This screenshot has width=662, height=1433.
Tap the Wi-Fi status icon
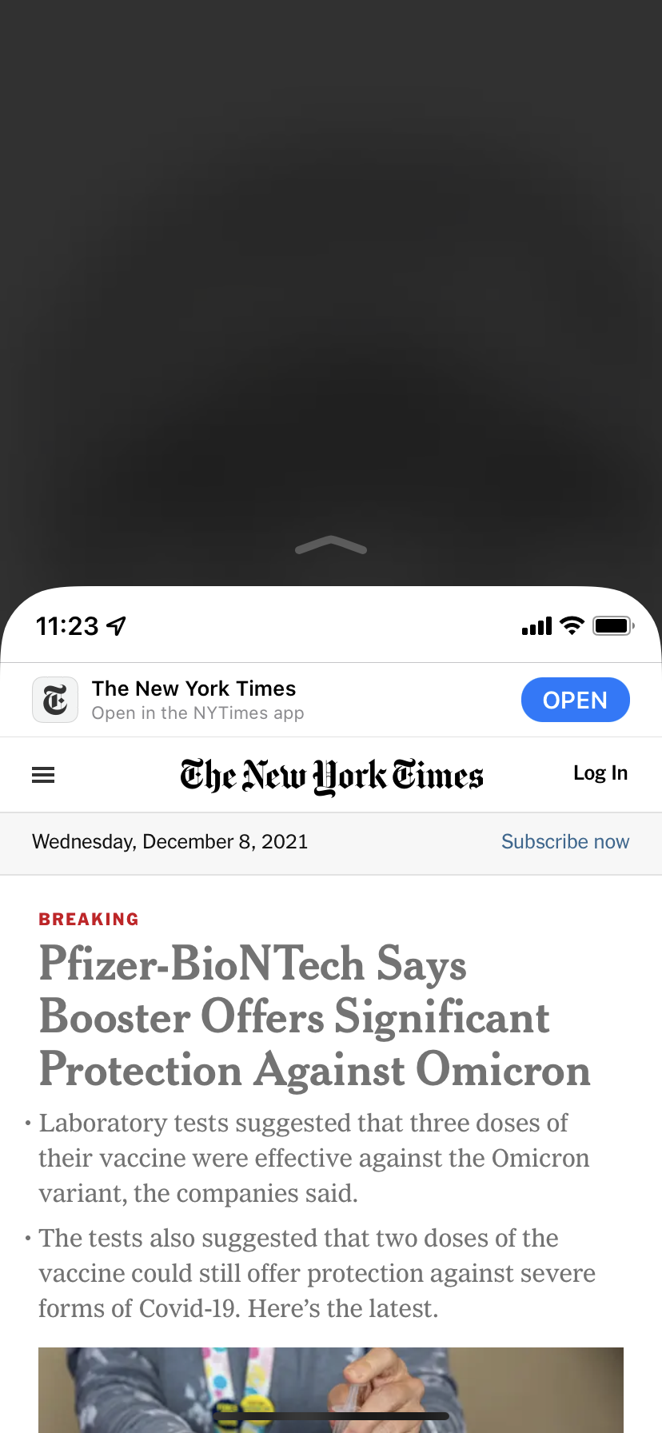pos(572,626)
